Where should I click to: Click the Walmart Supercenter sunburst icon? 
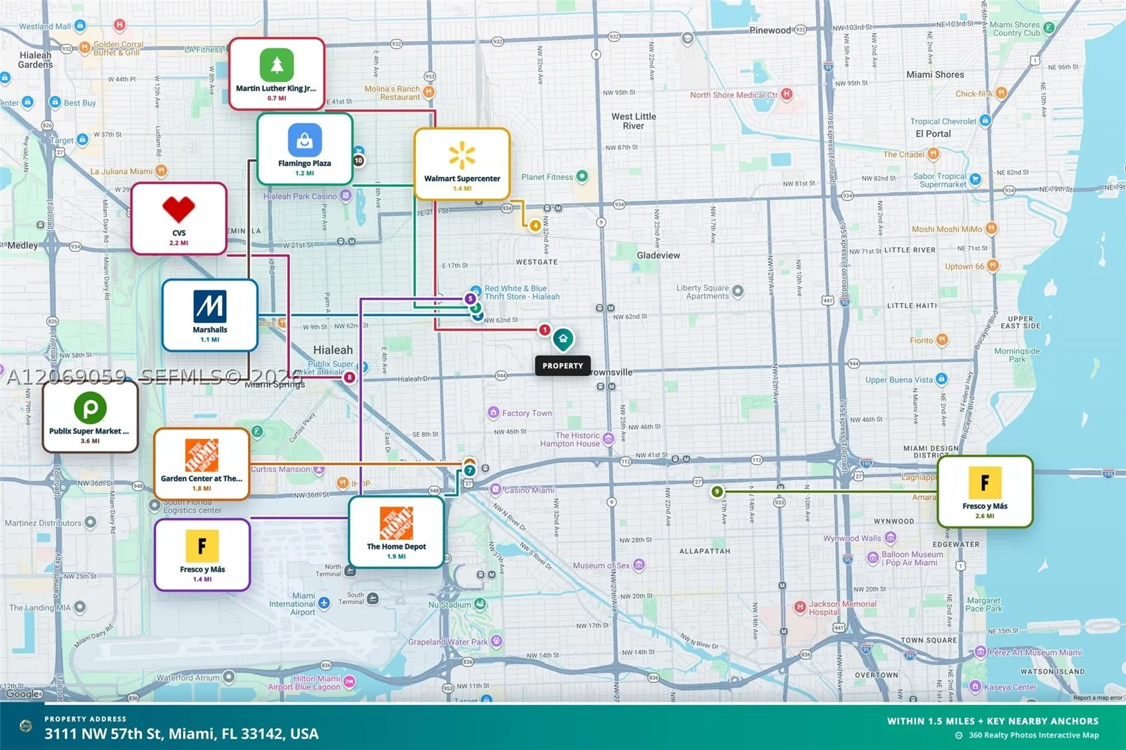(462, 156)
